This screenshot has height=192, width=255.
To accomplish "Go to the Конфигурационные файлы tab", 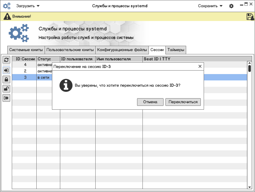I will tap(122, 50).
